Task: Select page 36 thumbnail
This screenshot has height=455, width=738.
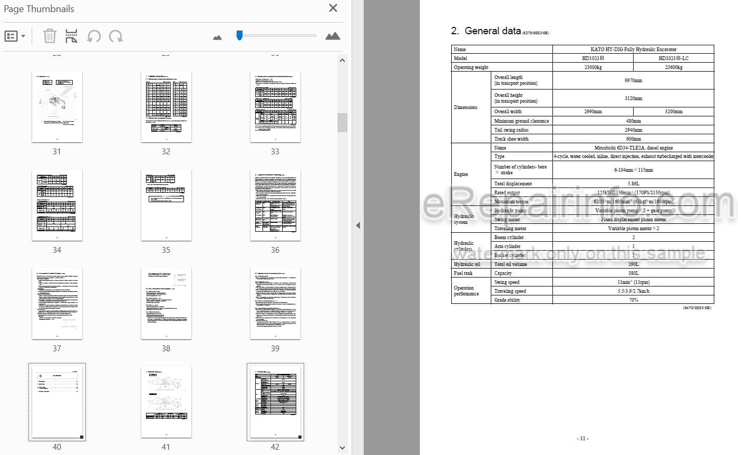Action: 275,205
